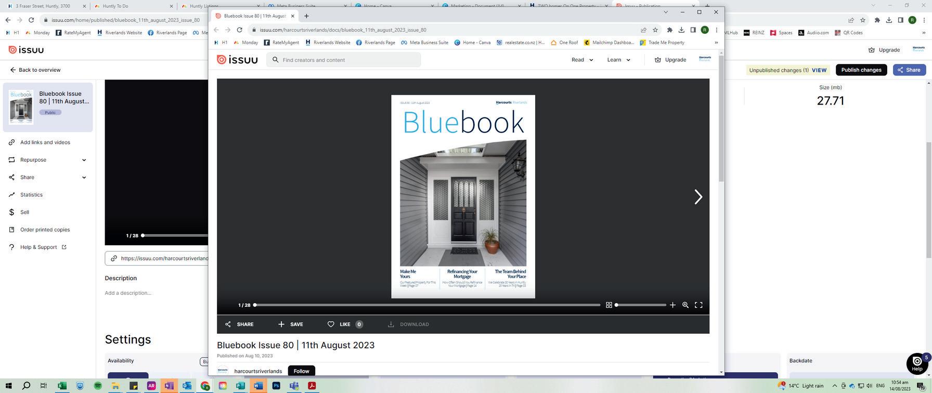Image resolution: width=932 pixels, height=393 pixels.
Task: Show hidden system tray icons
Action: (x=835, y=386)
